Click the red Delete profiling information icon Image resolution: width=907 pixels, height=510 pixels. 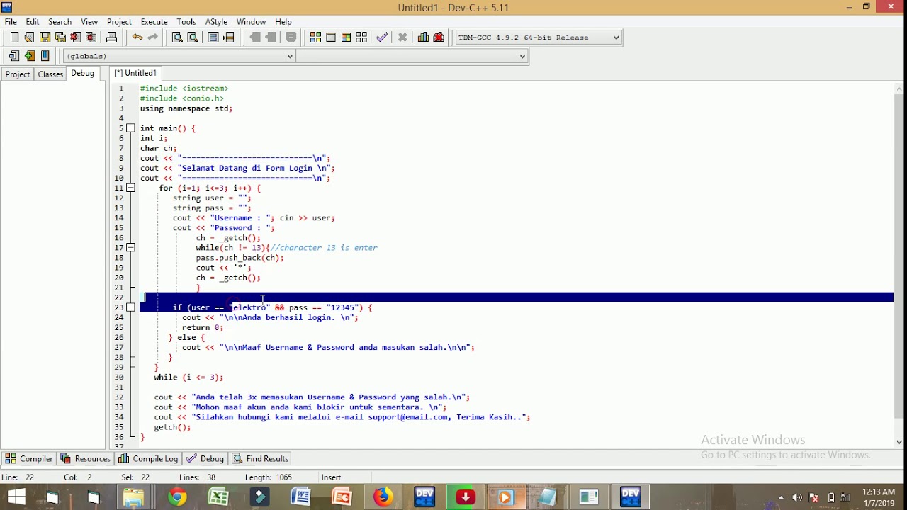pyautogui.click(x=439, y=38)
